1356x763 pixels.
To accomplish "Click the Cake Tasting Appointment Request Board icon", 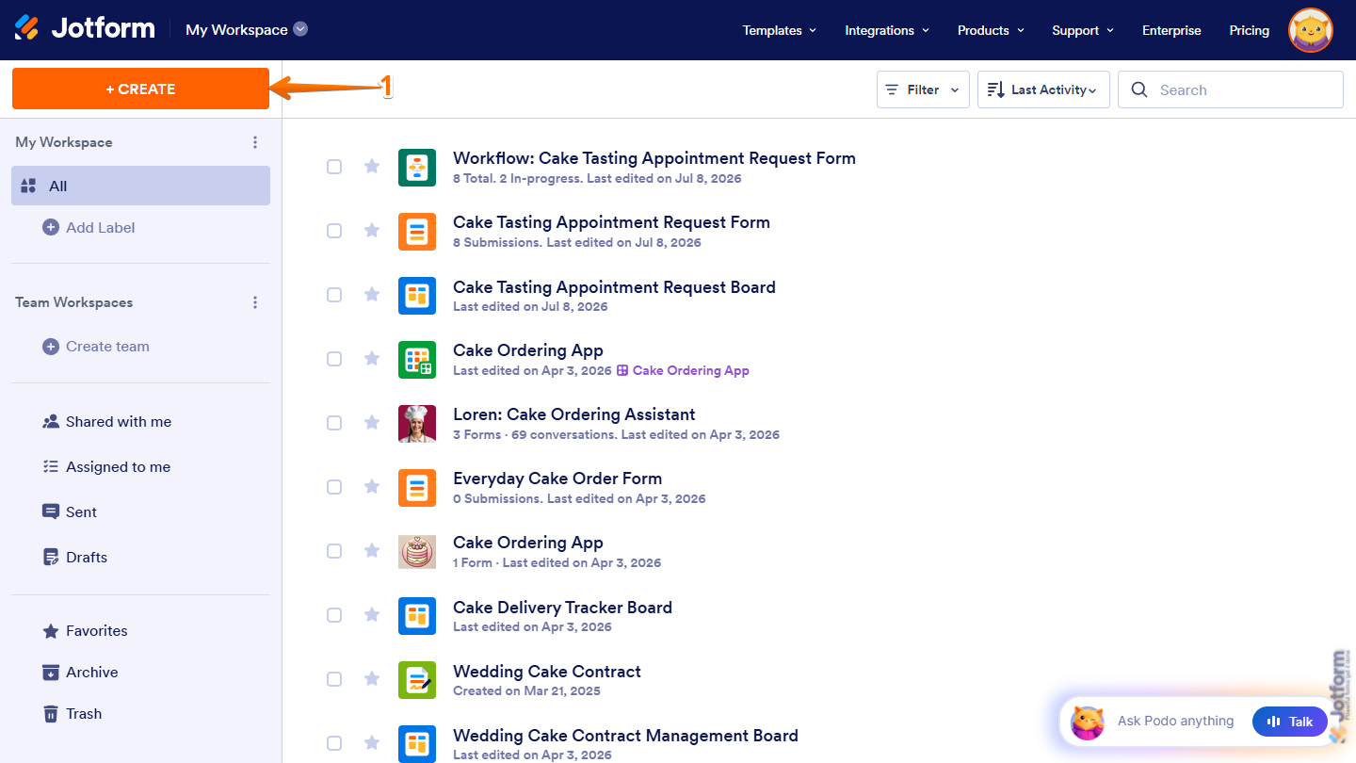I will click(x=417, y=296).
